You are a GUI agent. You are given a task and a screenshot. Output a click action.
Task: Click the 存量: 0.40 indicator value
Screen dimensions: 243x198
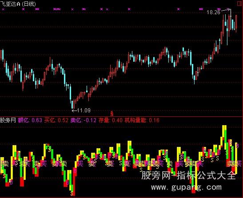111,120
